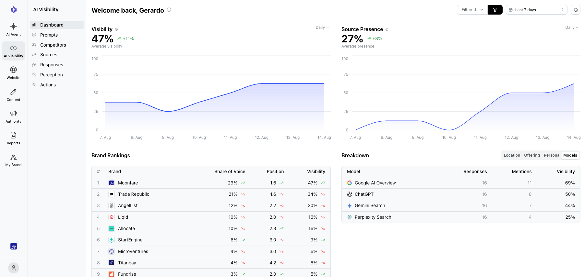Screen dimensions: 584x277
Task: Click the Mentions column header in Breakdown
Action: 521,172
